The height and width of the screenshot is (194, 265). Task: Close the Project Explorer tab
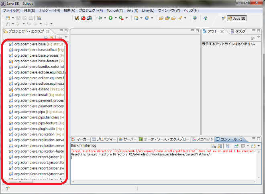pos(48,31)
